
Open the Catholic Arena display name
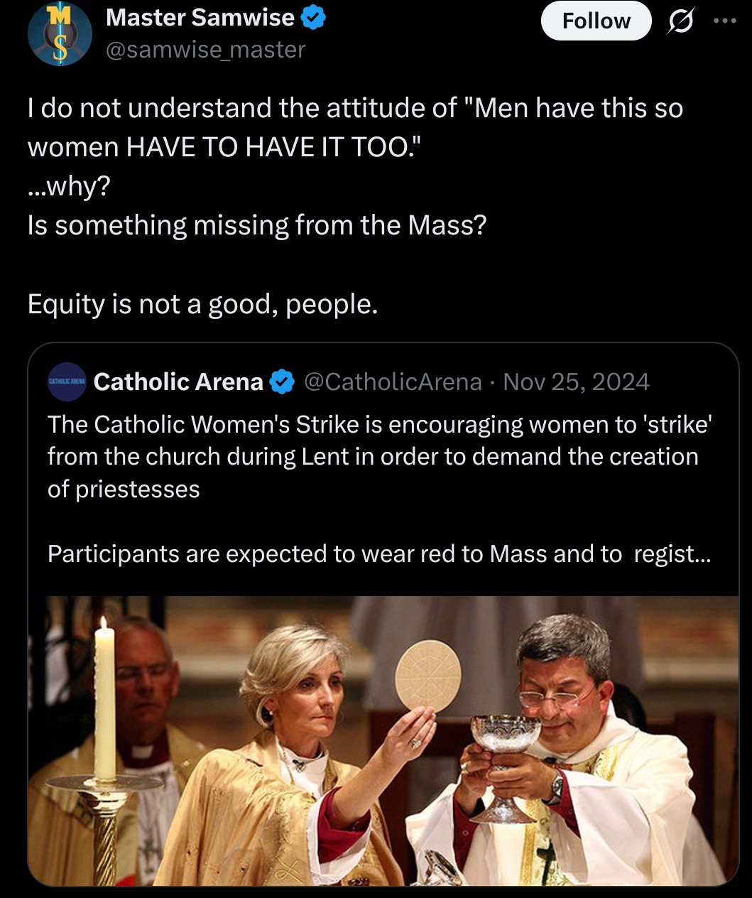tap(178, 382)
